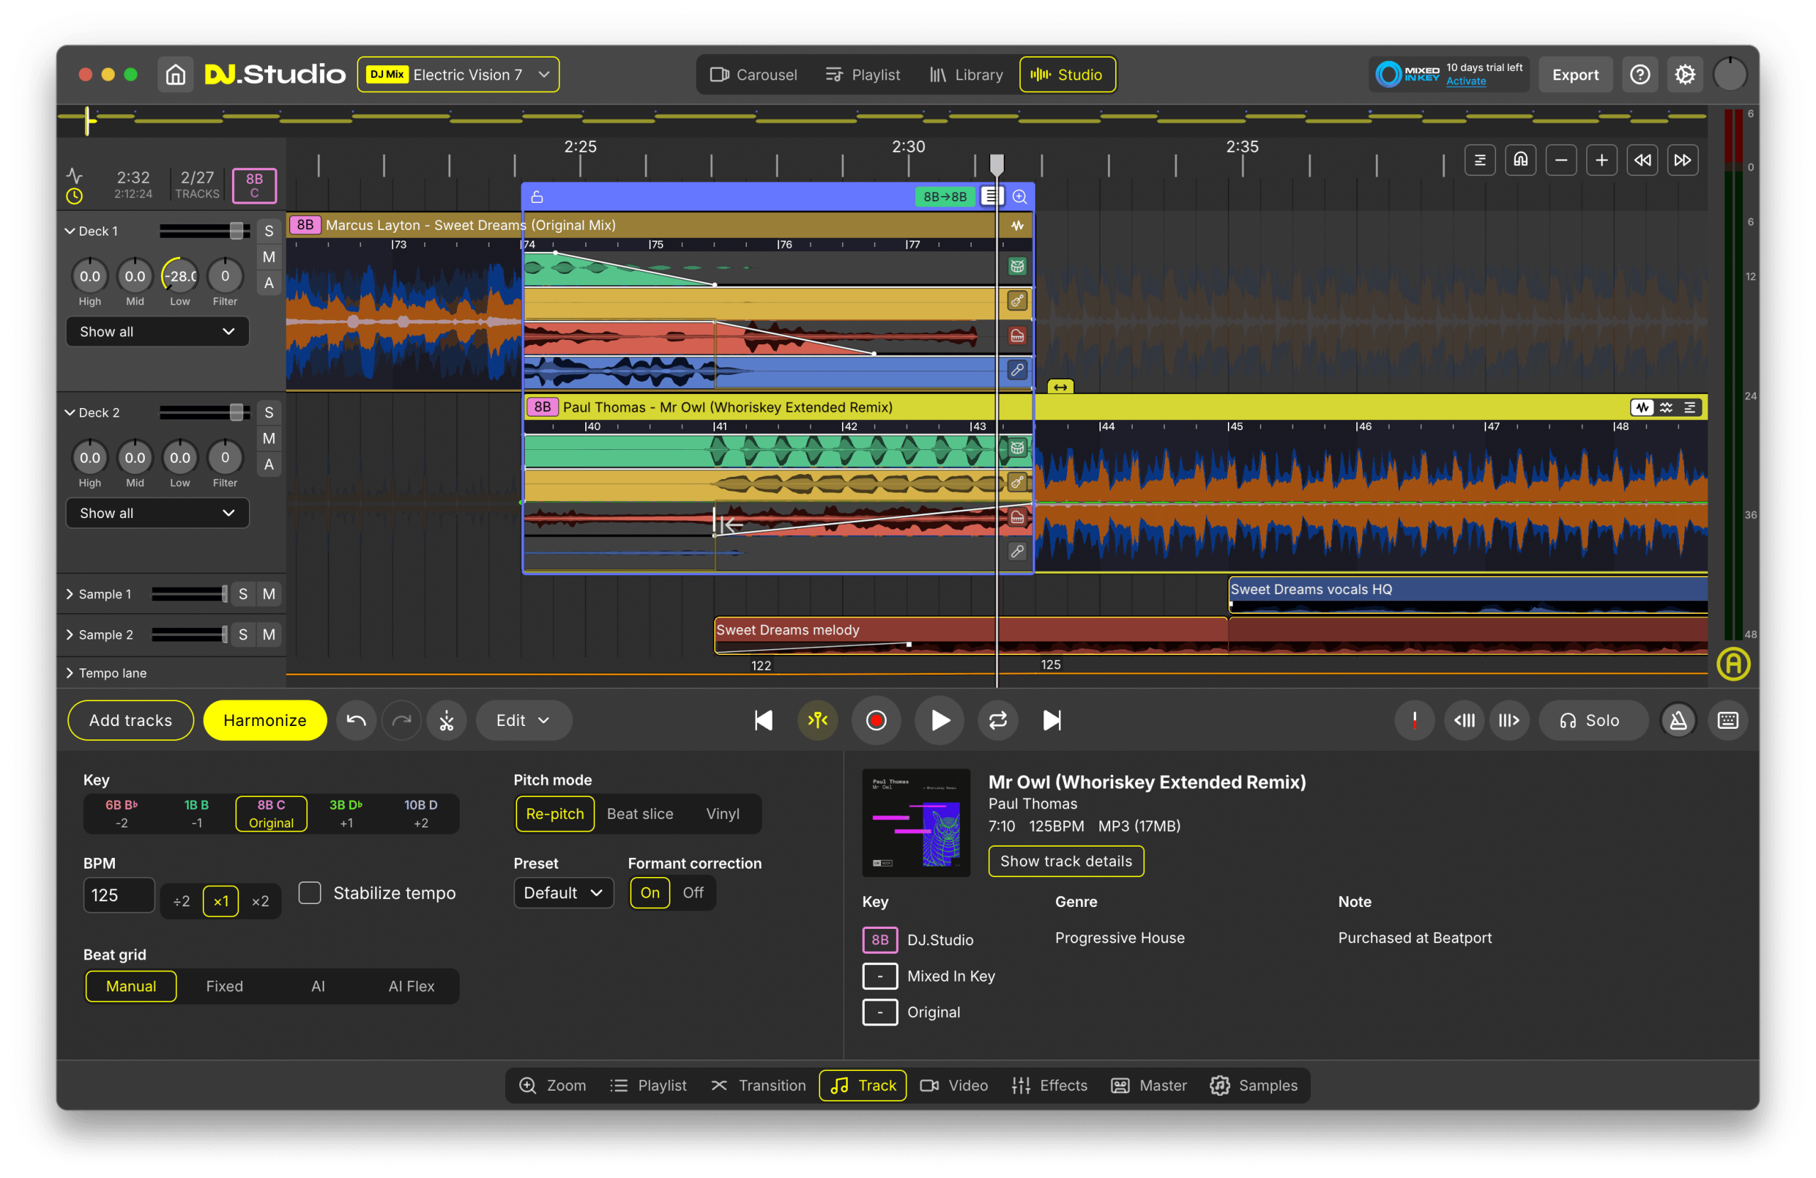1816x1178 pixels.
Task: Open the Preset Default dropdown
Action: 563,893
